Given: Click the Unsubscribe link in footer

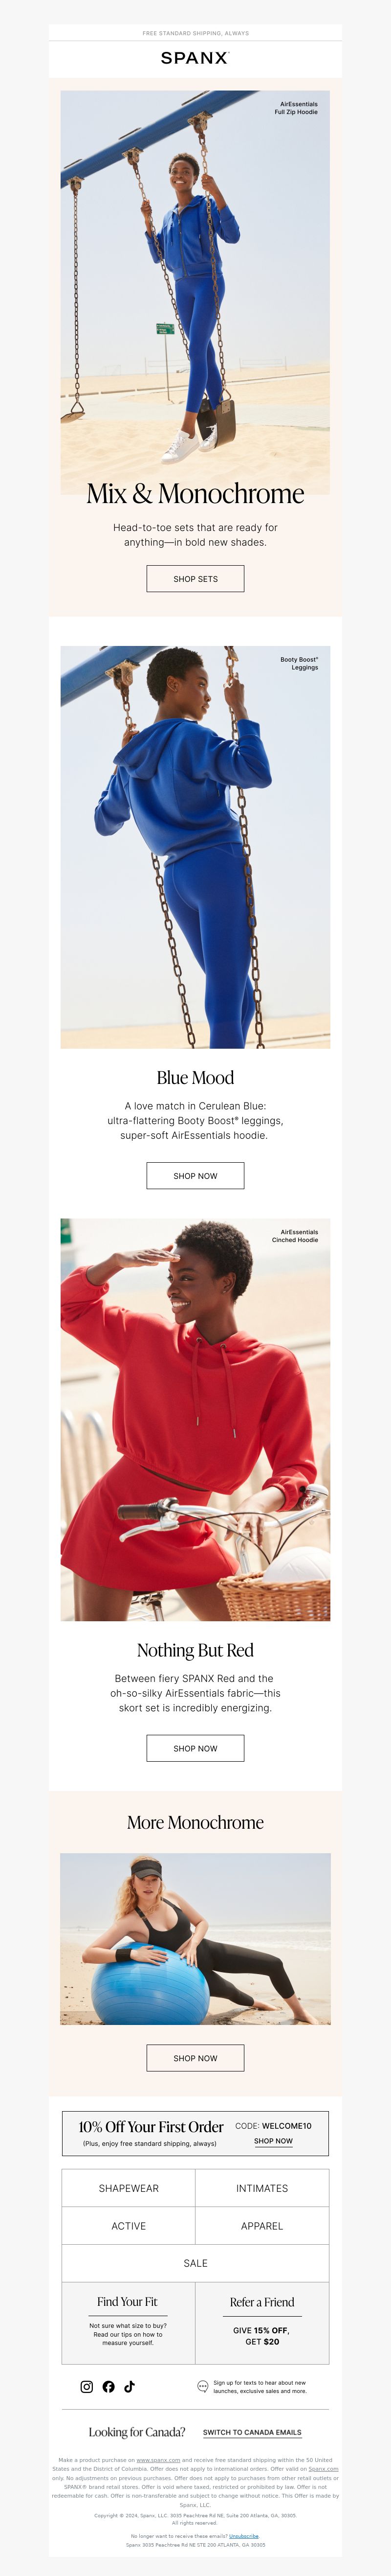Looking at the screenshot, I should [x=244, y=2536].
